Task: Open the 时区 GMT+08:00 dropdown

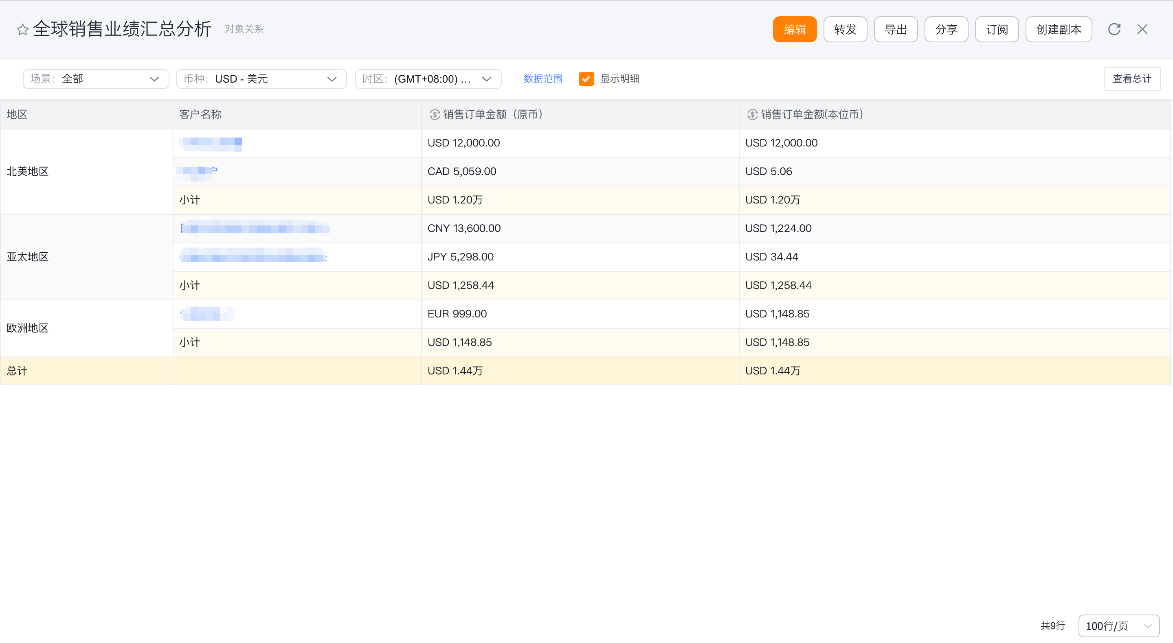Action: point(428,79)
